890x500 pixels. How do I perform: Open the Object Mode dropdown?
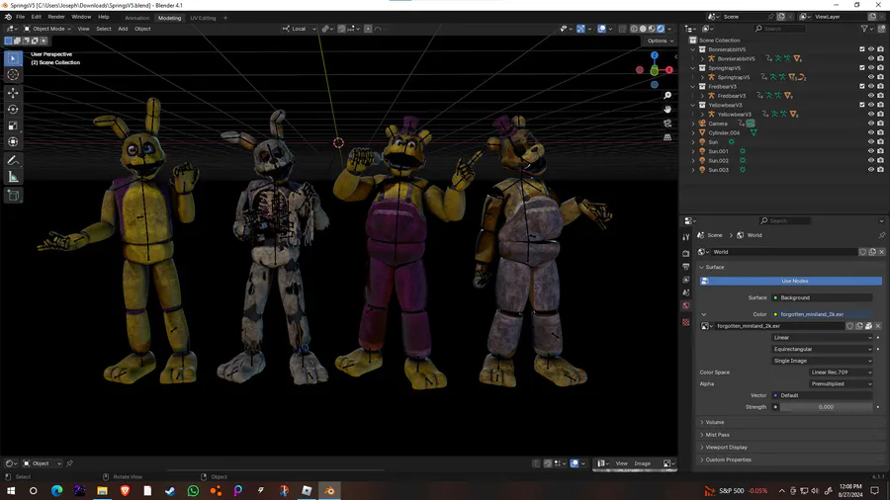(x=47, y=29)
